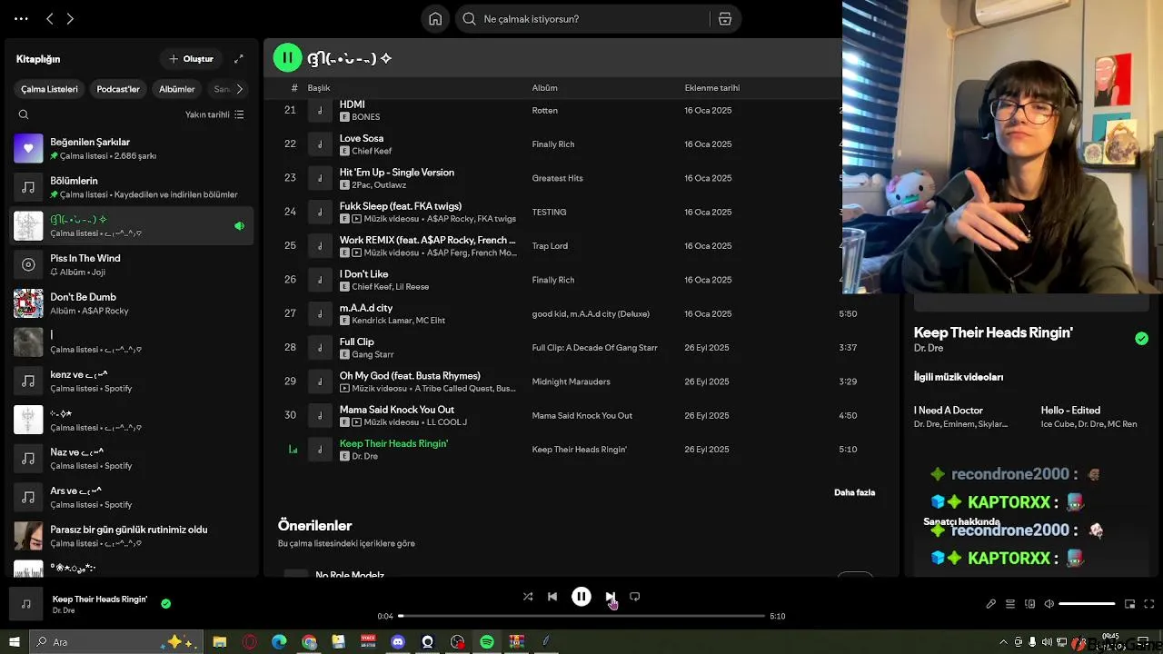Skip to the previous track

click(x=552, y=597)
